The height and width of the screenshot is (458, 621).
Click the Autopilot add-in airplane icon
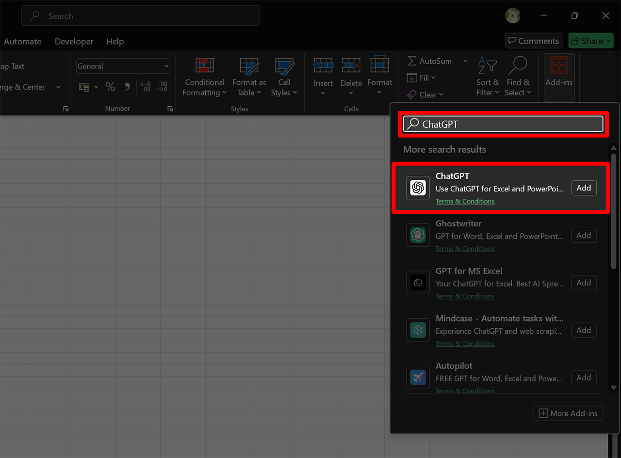418,377
